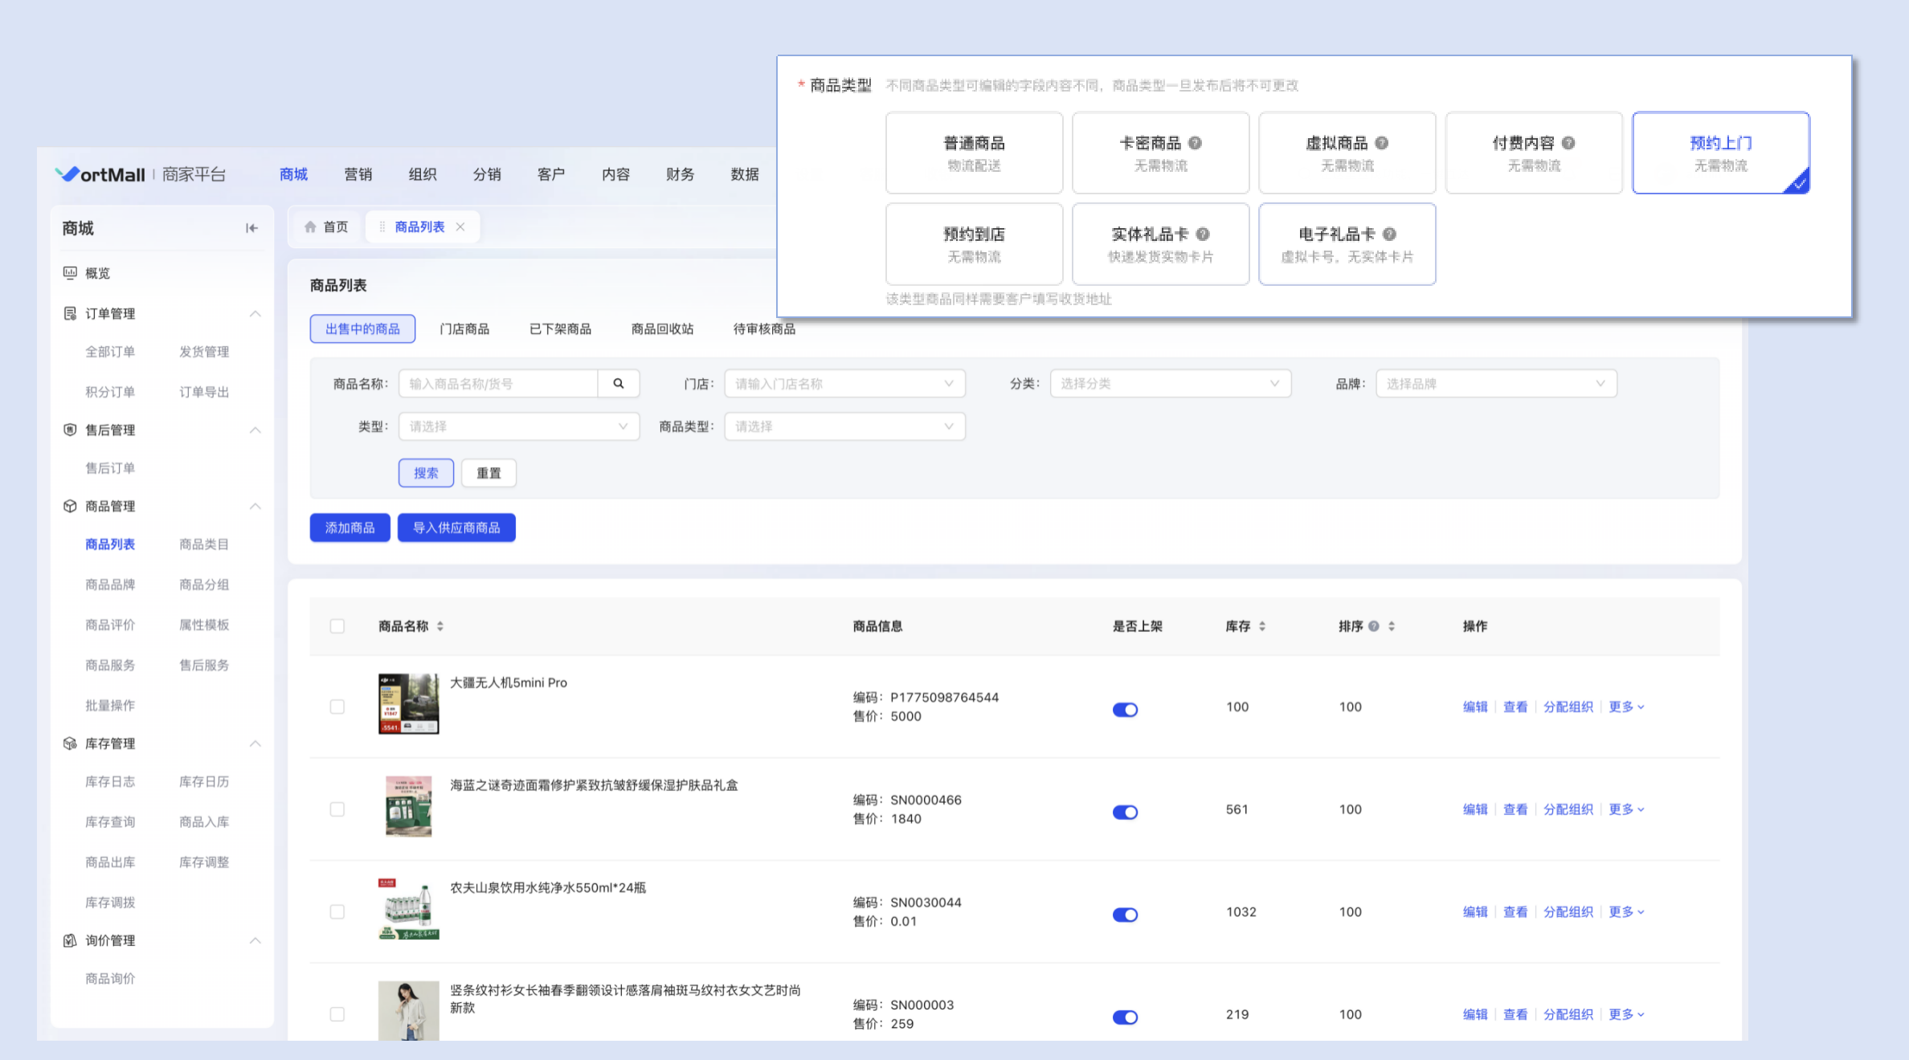This screenshot has width=1909, height=1060.
Task: Tick the select-all checkbox in table header
Action: (337, 626)
